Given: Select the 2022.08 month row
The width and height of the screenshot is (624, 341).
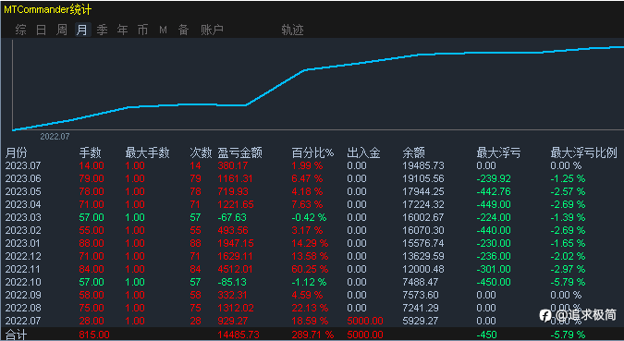Looking at the screenshot, I should click(312, 308).
